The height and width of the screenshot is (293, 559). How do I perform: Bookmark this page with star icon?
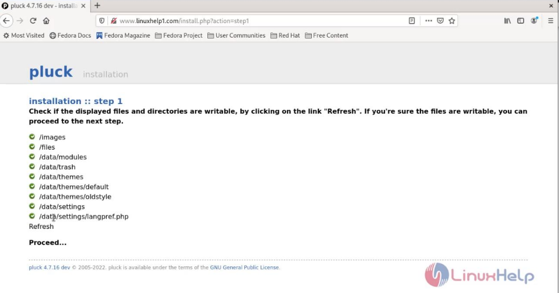452,21
